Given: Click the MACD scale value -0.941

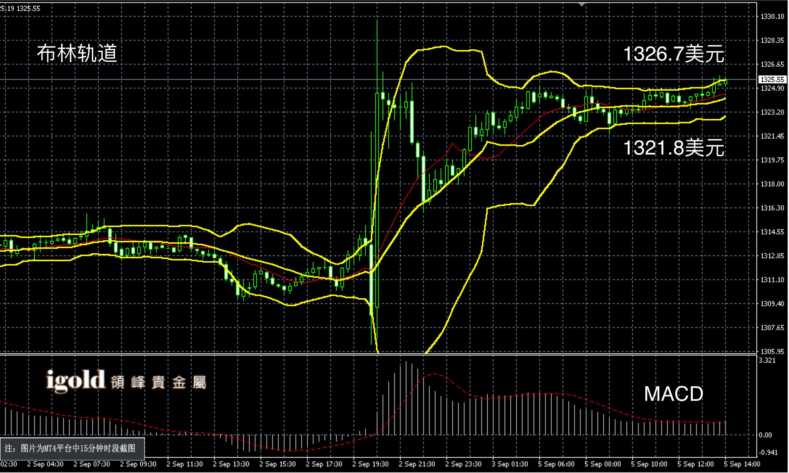Looking at the screenshot, I should pyautogui.click(x=769, y=452).
